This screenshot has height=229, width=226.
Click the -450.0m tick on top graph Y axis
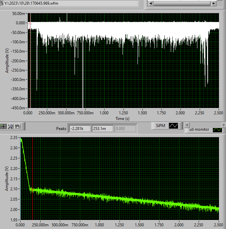tap(18, 108)
